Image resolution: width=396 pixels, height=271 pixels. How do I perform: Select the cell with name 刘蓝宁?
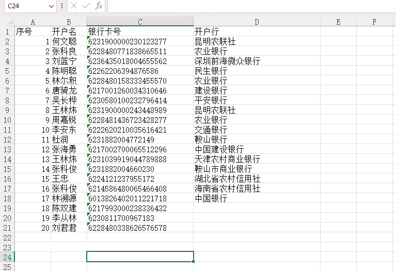point(69,61)
